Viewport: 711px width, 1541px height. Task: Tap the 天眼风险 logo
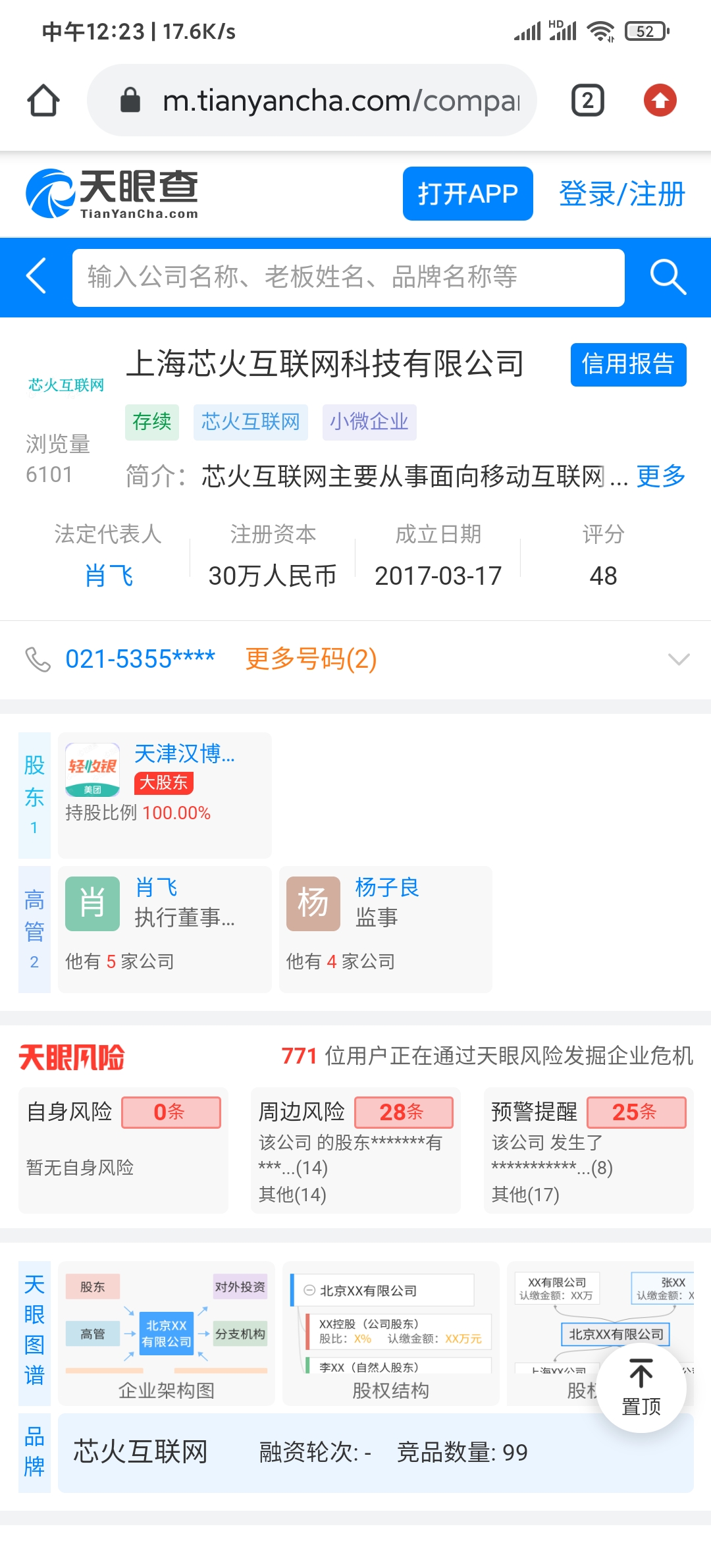[x=72, y=1057]
